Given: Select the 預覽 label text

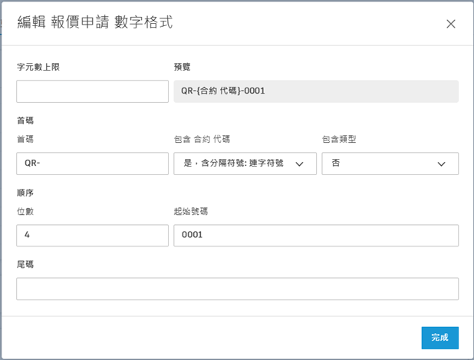Looking at the screenshot, I should (182, 67).
